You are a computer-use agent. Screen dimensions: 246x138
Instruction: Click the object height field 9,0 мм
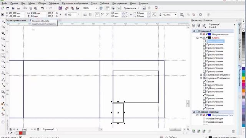click(x=38, y=16)
